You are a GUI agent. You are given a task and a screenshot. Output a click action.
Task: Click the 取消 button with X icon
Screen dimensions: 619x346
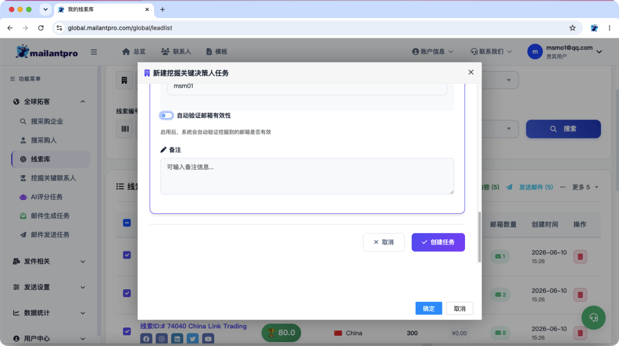coord(384,242)
